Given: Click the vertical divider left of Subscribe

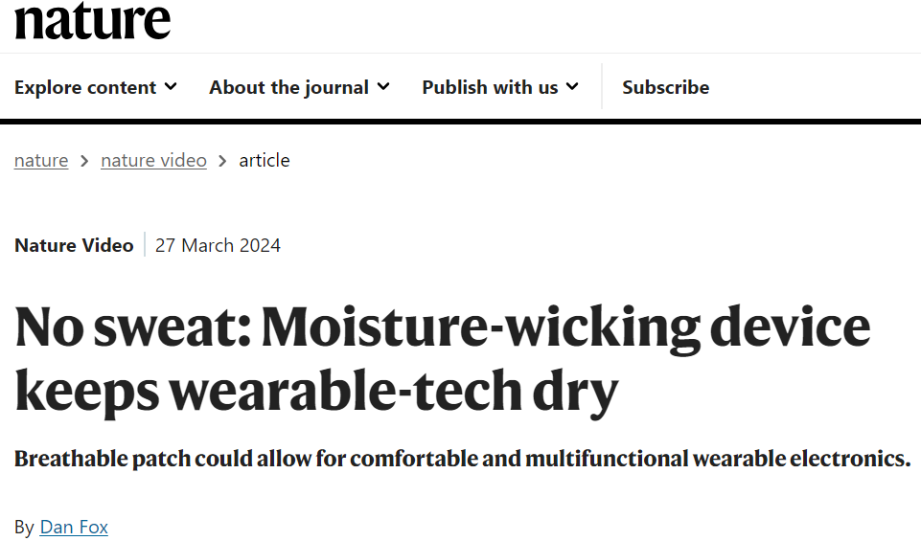Looking at the screenshot, I should [x=602, y=86].
